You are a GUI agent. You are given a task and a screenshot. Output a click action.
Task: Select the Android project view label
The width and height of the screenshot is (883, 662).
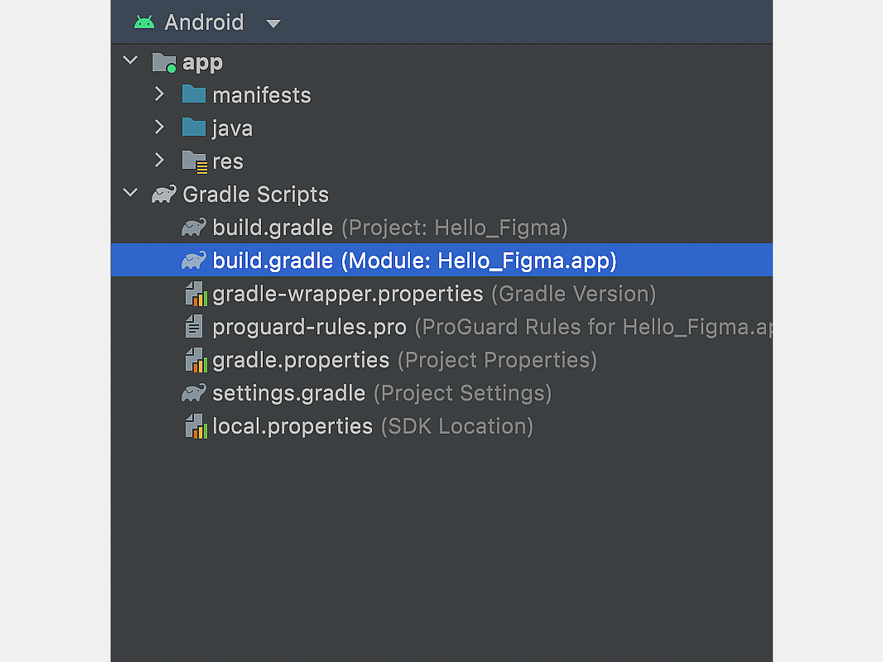click(204, 22)
